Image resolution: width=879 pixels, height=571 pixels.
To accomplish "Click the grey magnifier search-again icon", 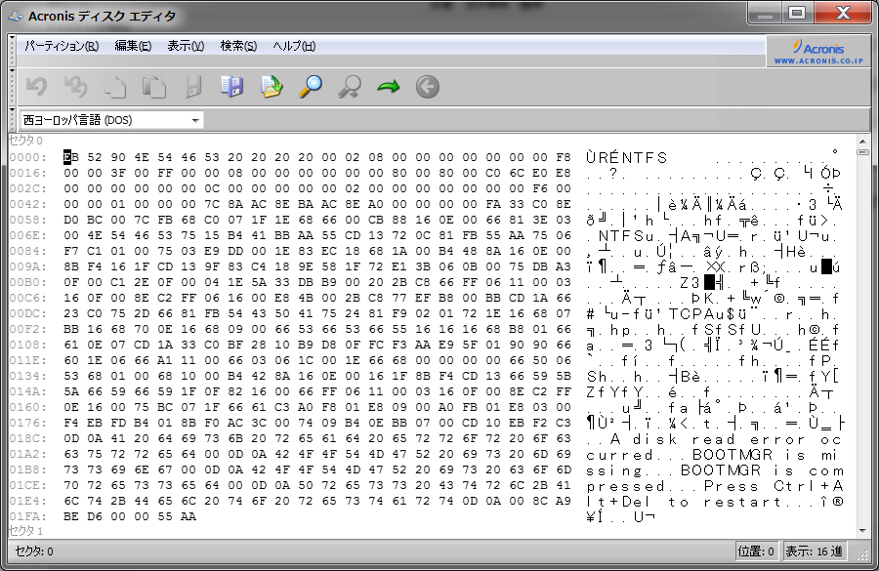I will pyautogui.click(x=350, y=87).
